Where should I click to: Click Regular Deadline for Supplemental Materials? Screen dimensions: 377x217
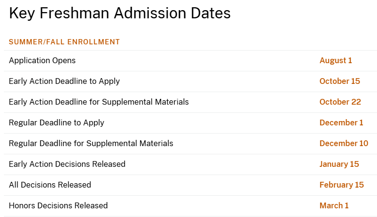(x=91, y=144)
